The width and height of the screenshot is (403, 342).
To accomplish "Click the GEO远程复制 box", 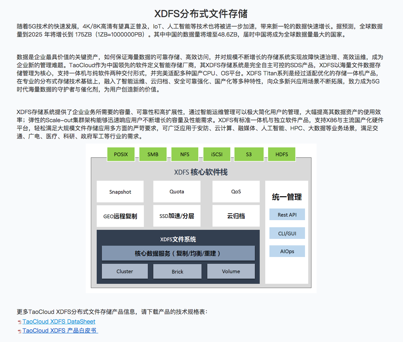I will [120, 216].
